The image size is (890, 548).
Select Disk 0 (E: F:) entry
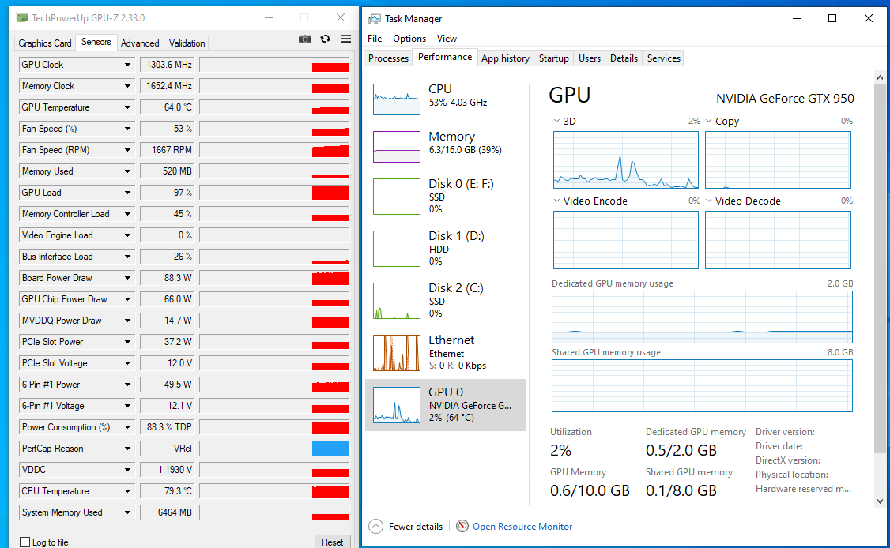coord(446,197)
